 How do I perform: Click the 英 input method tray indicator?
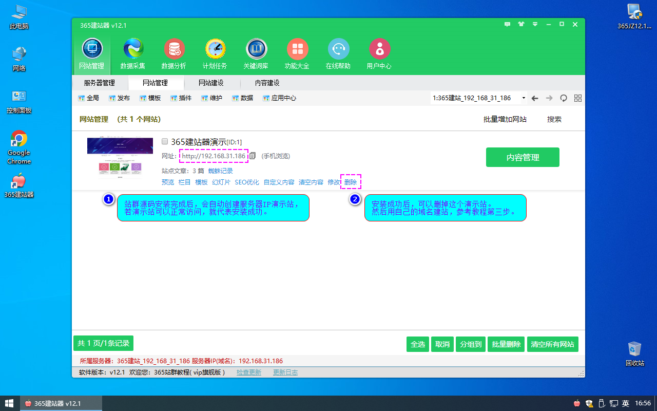(626, 403)
